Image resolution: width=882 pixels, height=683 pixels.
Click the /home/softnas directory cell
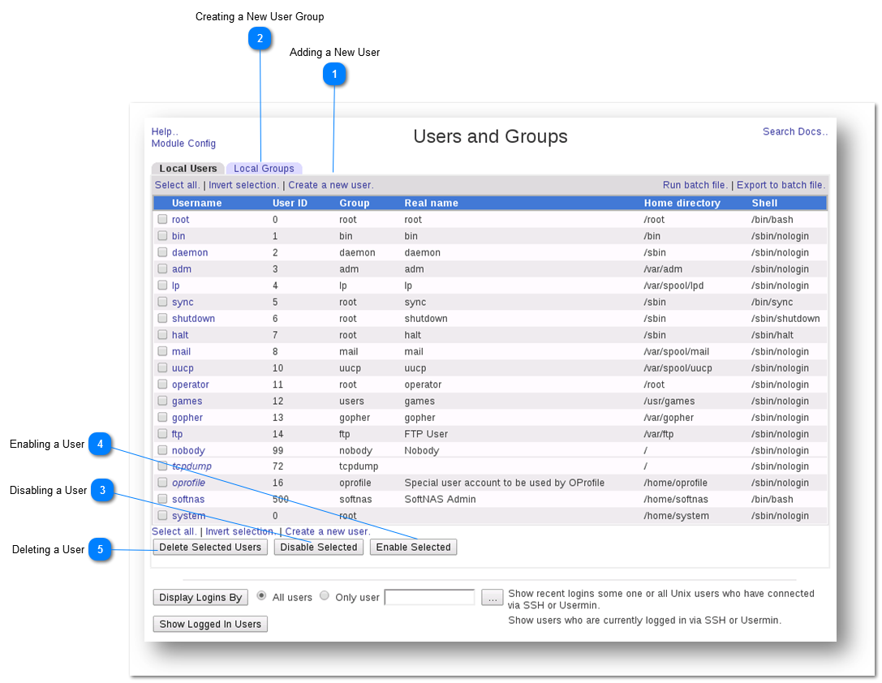tap(676, 499)
